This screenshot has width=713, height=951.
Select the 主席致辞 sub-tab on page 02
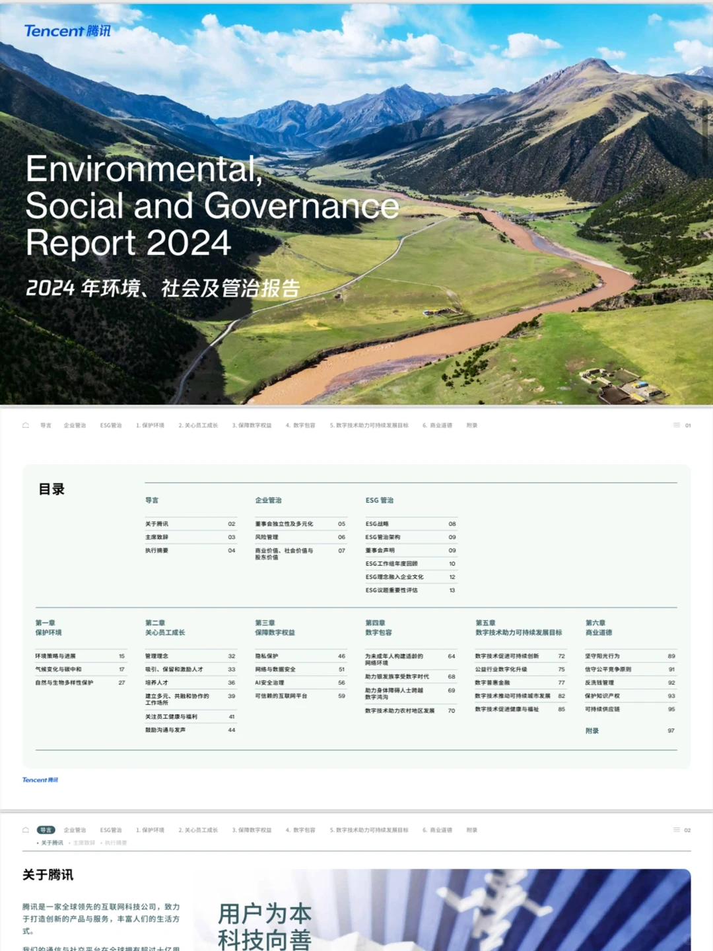coord(83,843)
